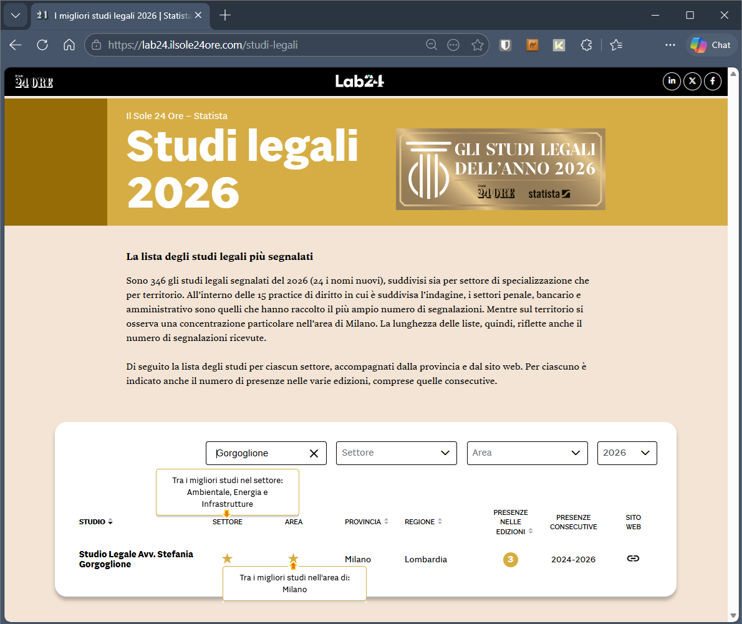Open the Extensions puzzle icon
Image resolution: width=742 pixels, height=624 pixels.
[x=586, y=45]
